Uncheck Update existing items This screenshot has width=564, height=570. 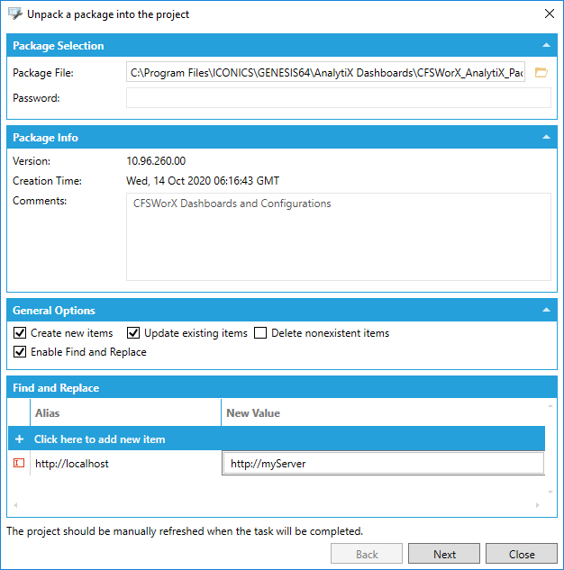[x=133, y=333]
